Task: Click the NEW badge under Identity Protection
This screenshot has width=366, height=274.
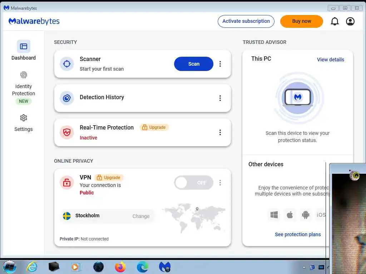Action: click(x=24, y=101)
